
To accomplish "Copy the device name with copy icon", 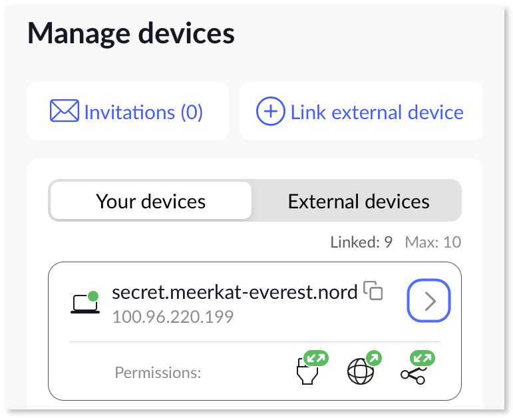I will (374, 291).
